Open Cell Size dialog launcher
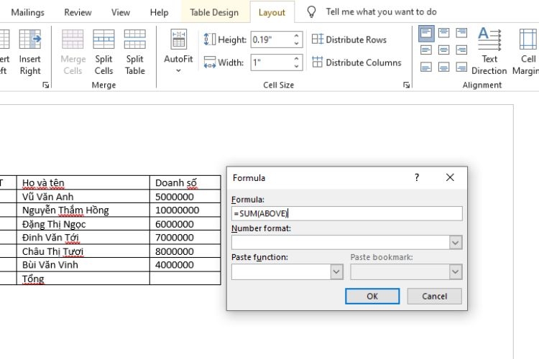 tap(406, 85)
